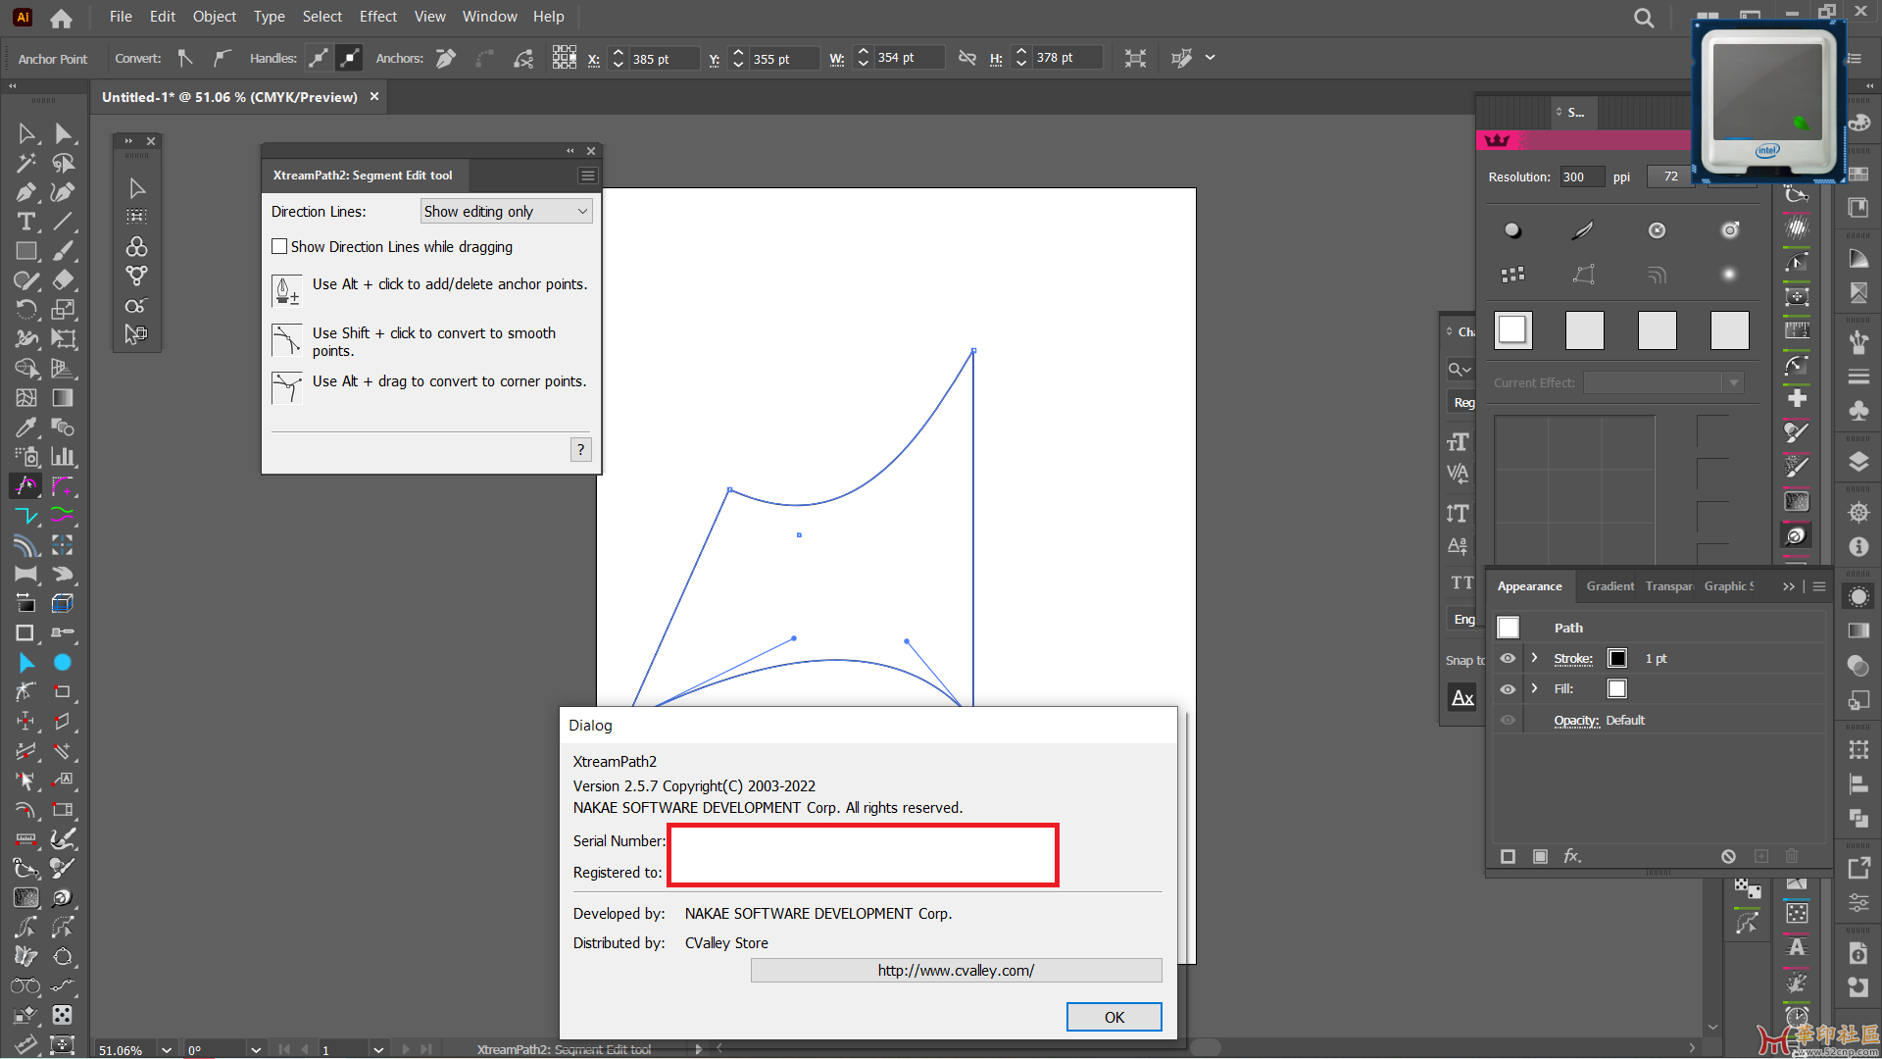Select the Paintbrush tool
This screenshot has width=1882, height=1059.
point(64,251)
